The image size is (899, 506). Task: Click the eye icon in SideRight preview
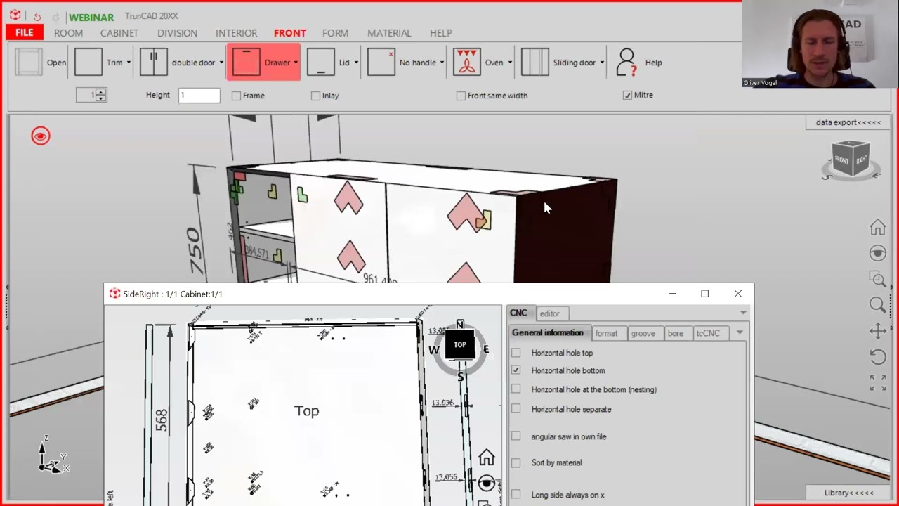point(487,484)
